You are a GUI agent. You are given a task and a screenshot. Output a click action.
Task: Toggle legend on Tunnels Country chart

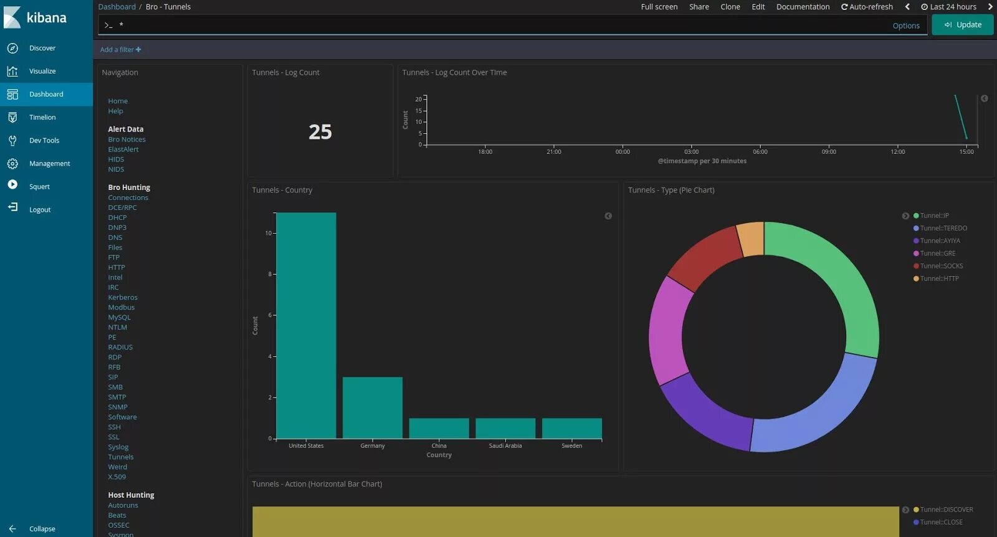tap(608, 216)
